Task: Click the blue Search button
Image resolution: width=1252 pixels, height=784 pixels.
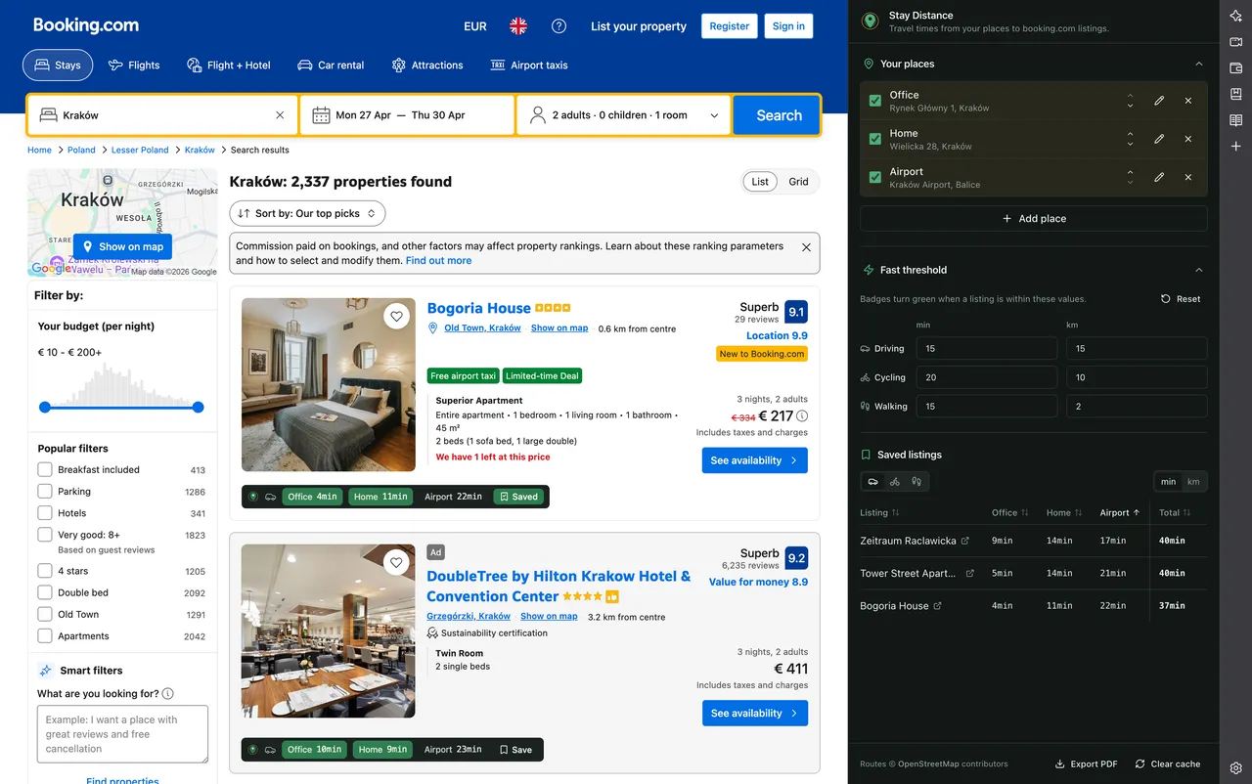Action: [778, 115]
